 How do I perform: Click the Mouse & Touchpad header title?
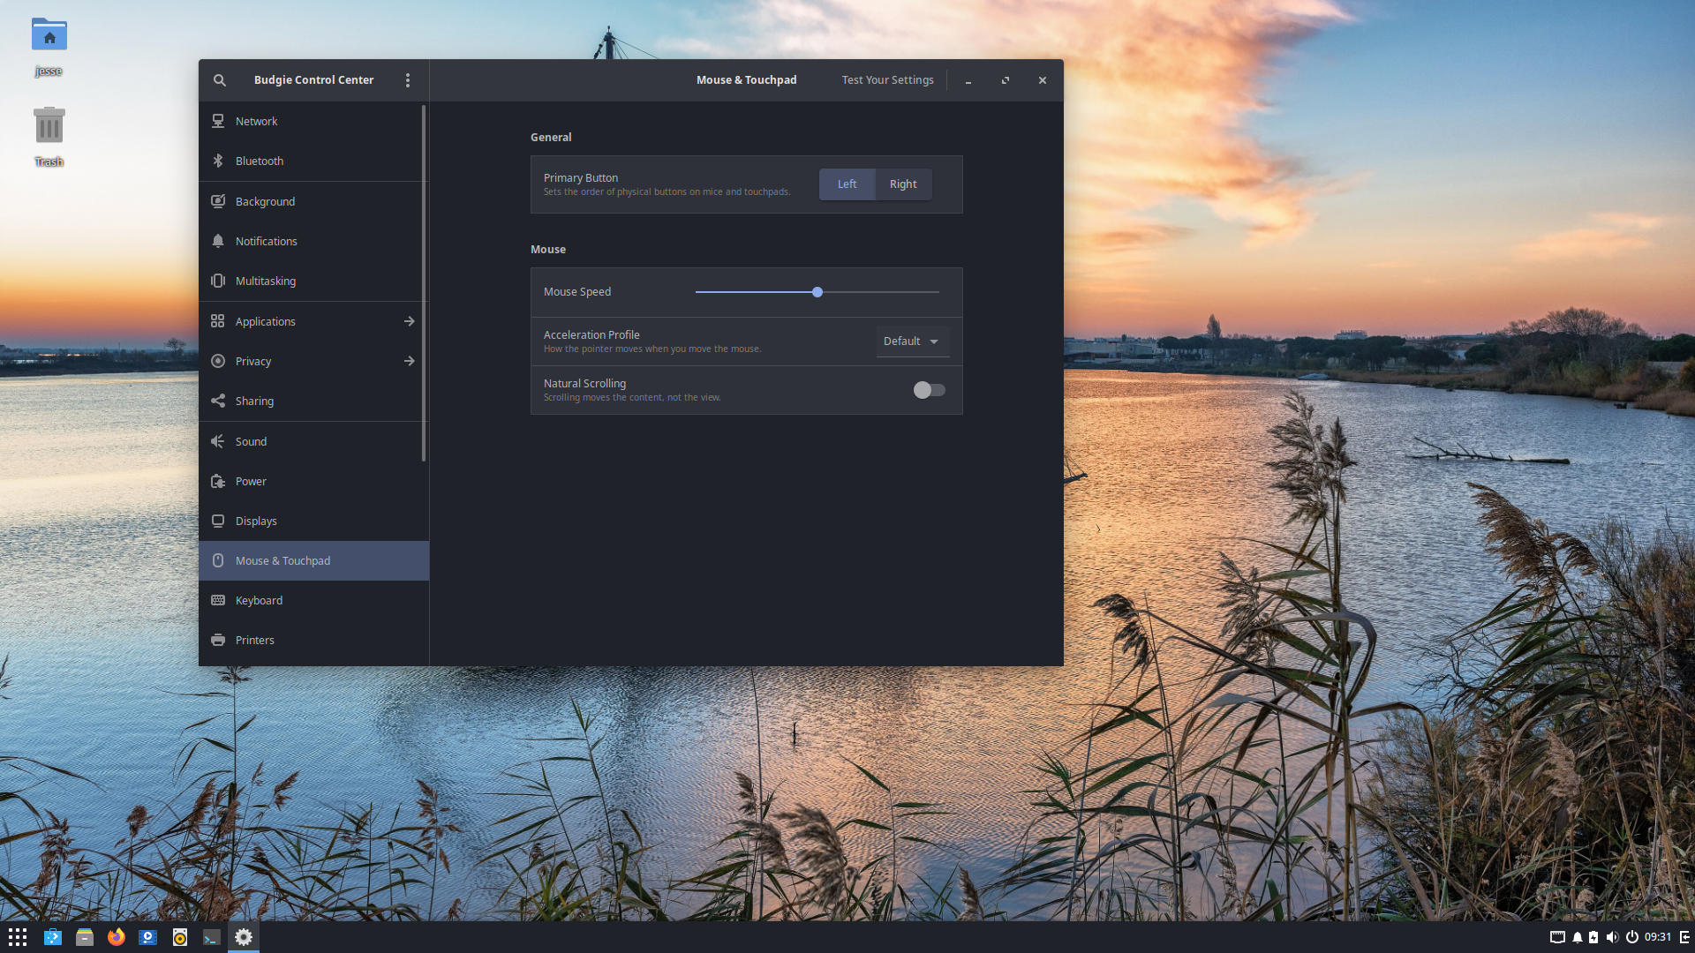(x=746, y=80)
